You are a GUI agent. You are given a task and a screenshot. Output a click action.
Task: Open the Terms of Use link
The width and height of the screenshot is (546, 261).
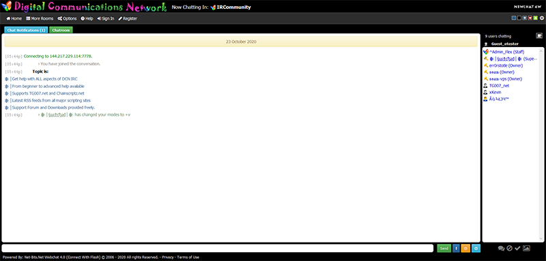(x=188, y=257)
